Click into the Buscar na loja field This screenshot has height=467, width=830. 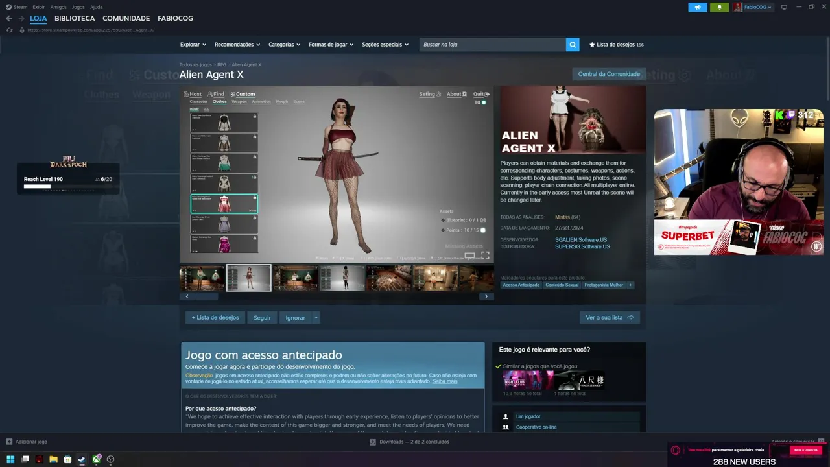(x=492, y=45)
